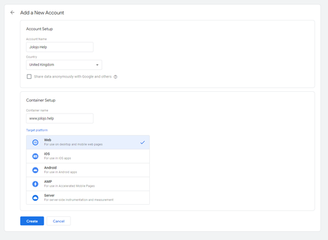Enable Share data anonymously with Google checkbox
The height and width of the screenshot is (240, 328).
(x=29, y=76)
